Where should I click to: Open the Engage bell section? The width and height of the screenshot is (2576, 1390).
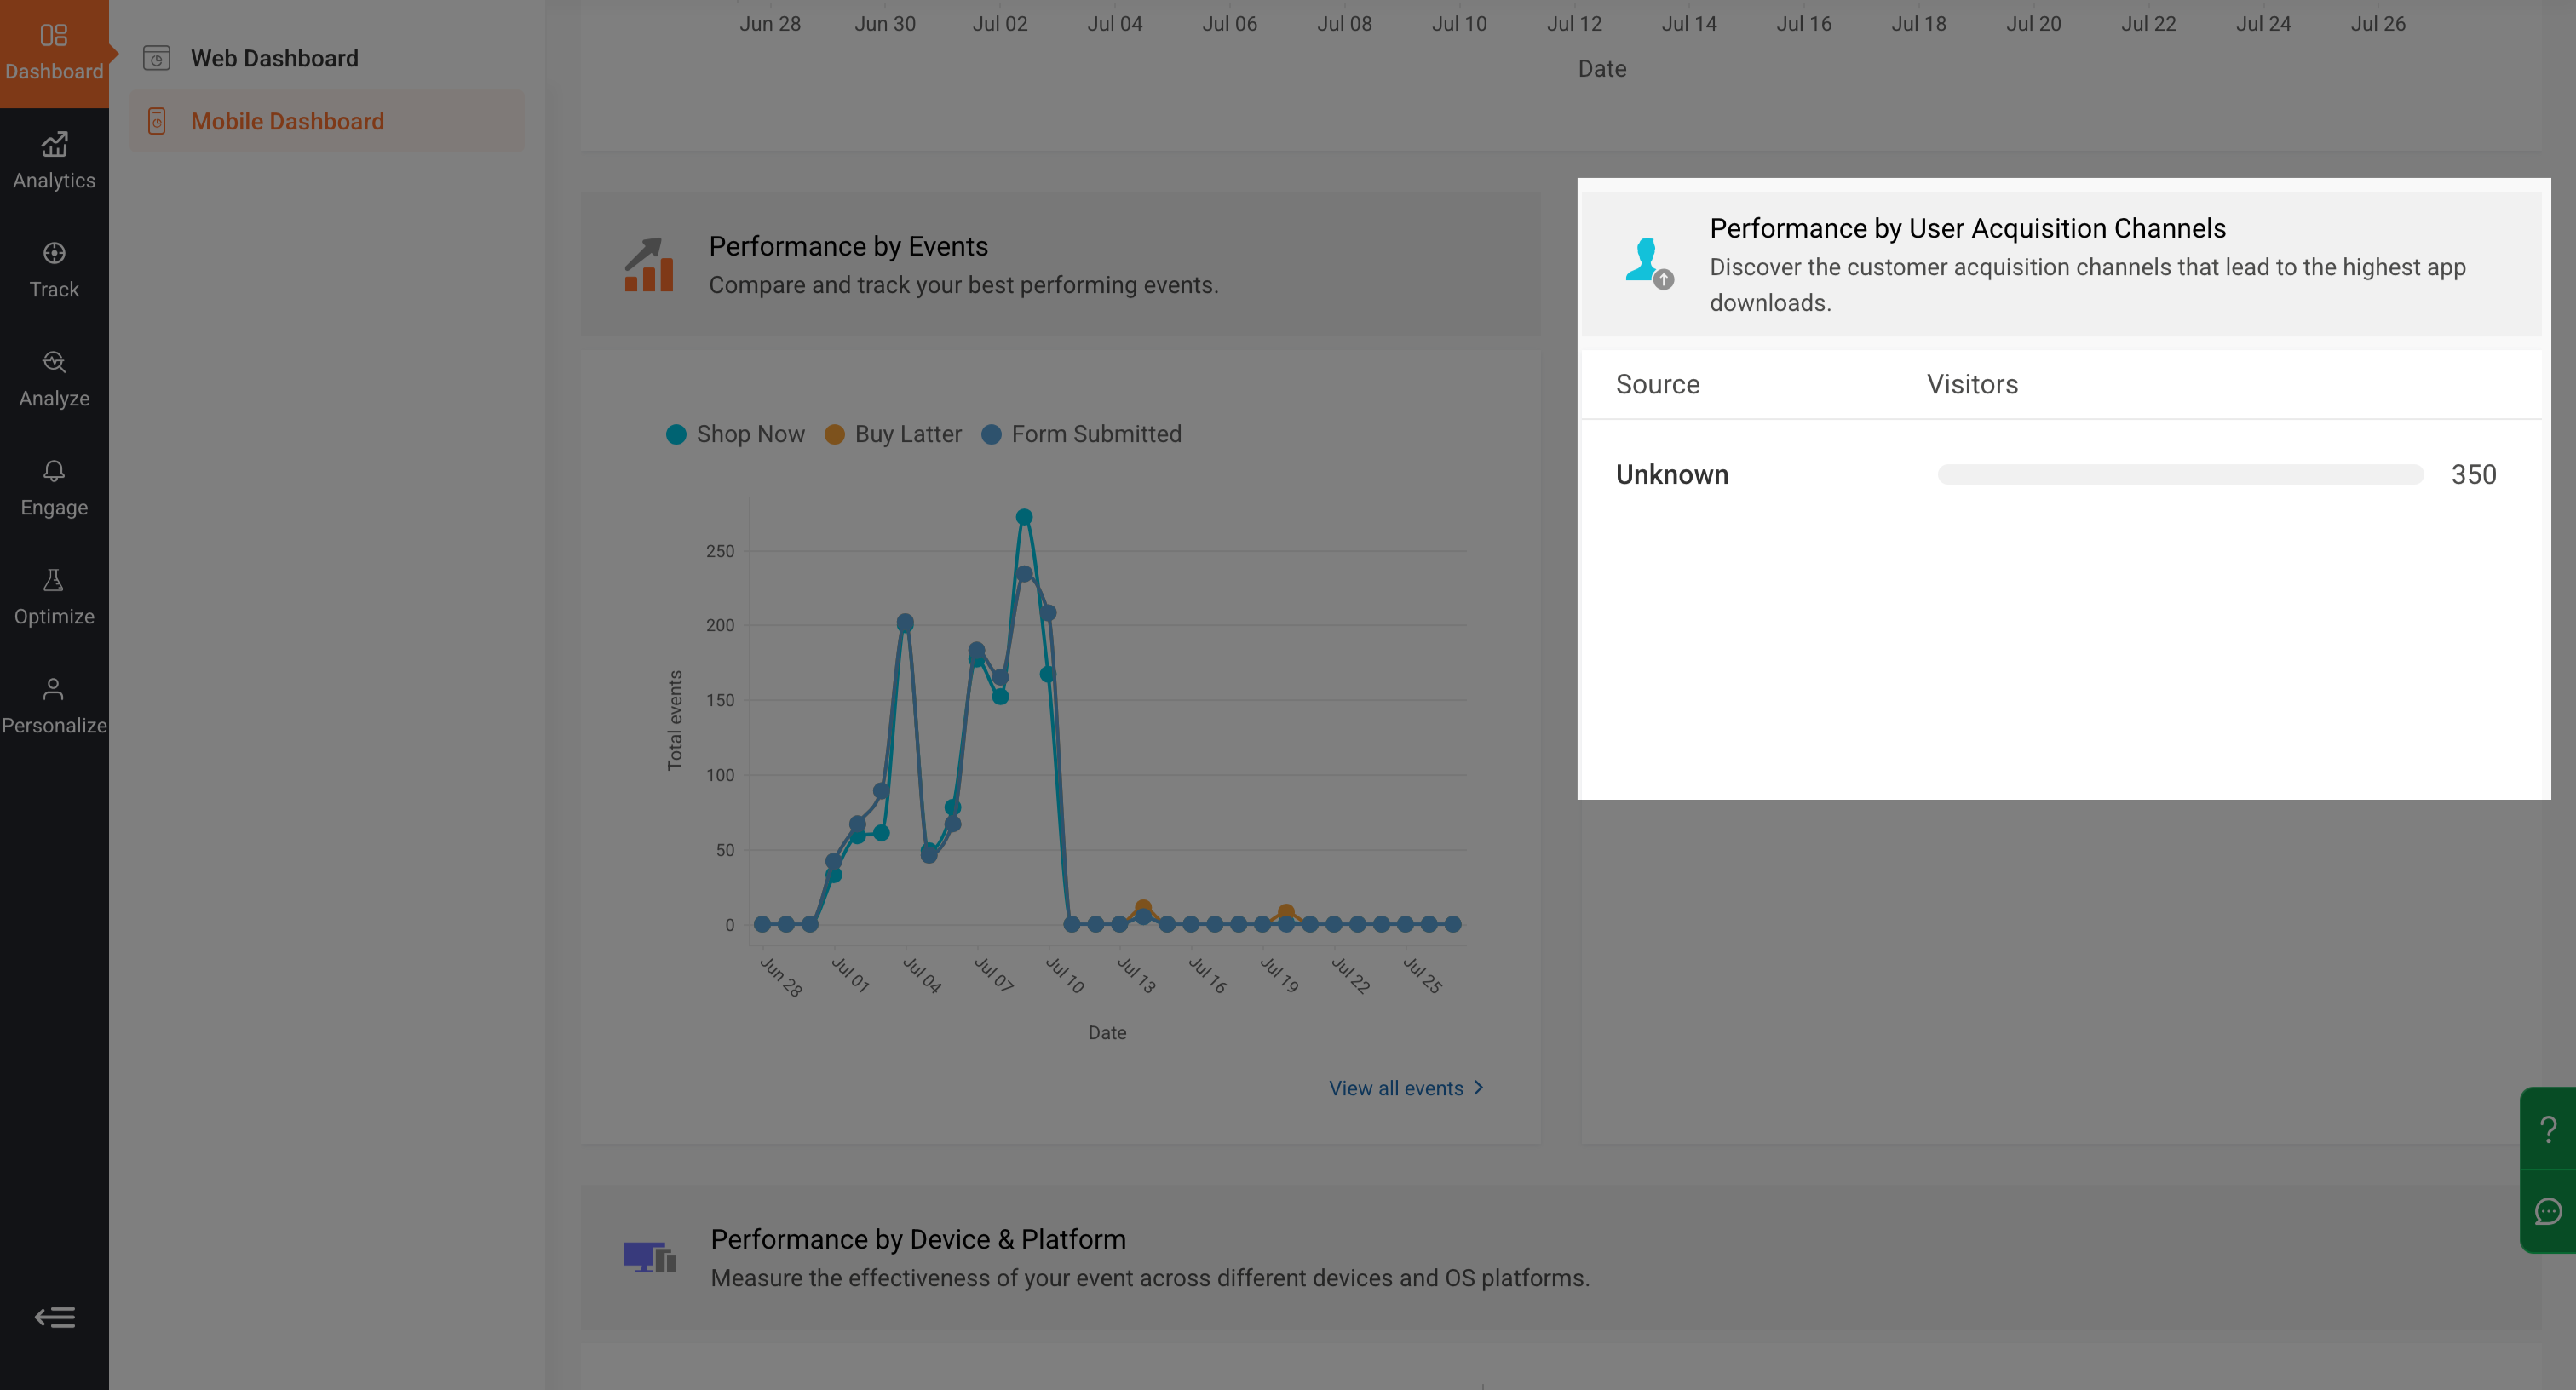click(54, 488)
